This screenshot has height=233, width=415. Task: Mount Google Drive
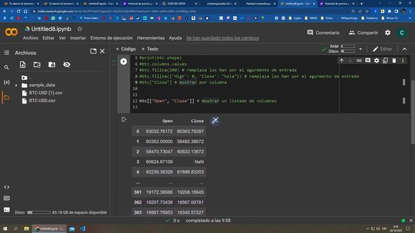52,65
